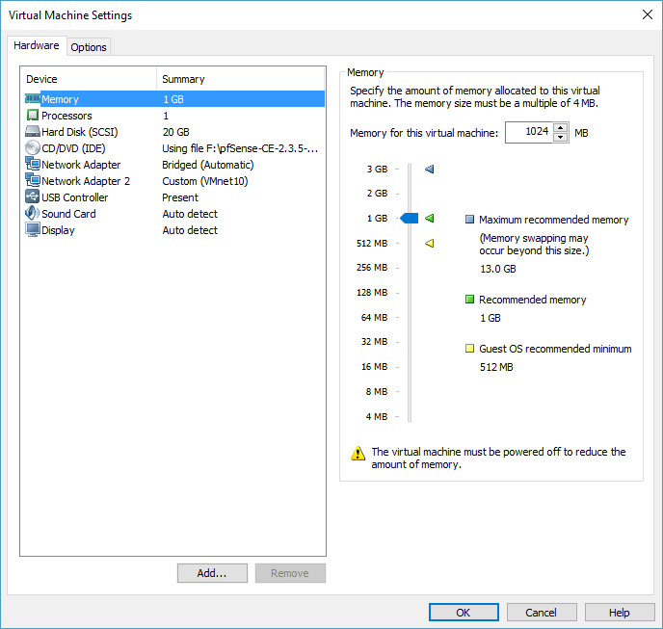Click the Processors chip icon
663x629 pixels.
[x=32, y=116]
